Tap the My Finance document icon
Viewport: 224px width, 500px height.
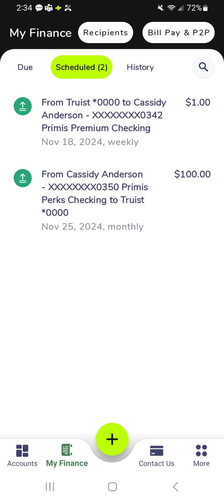67,450
